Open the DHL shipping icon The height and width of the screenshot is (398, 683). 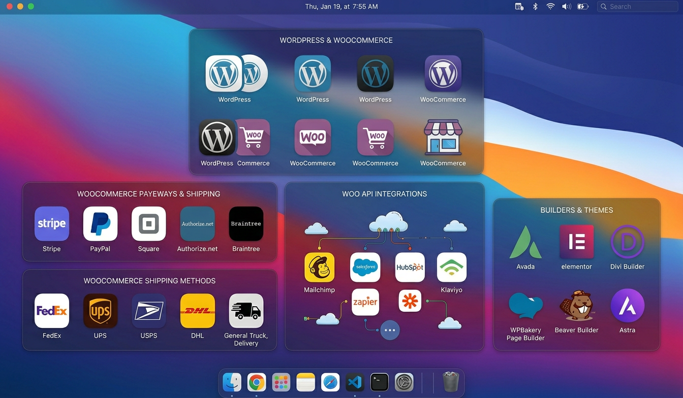click(197, 311)
